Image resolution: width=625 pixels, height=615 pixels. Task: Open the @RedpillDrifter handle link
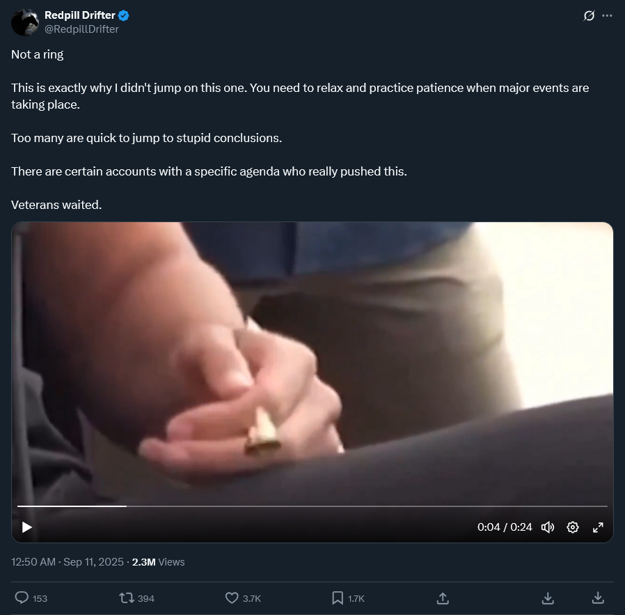click(x=81, y=29)
